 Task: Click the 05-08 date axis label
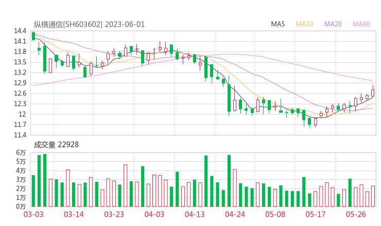(275, 214)
